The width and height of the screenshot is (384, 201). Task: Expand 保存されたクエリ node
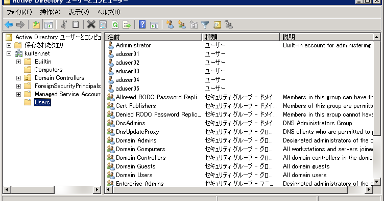click(9, 45)
